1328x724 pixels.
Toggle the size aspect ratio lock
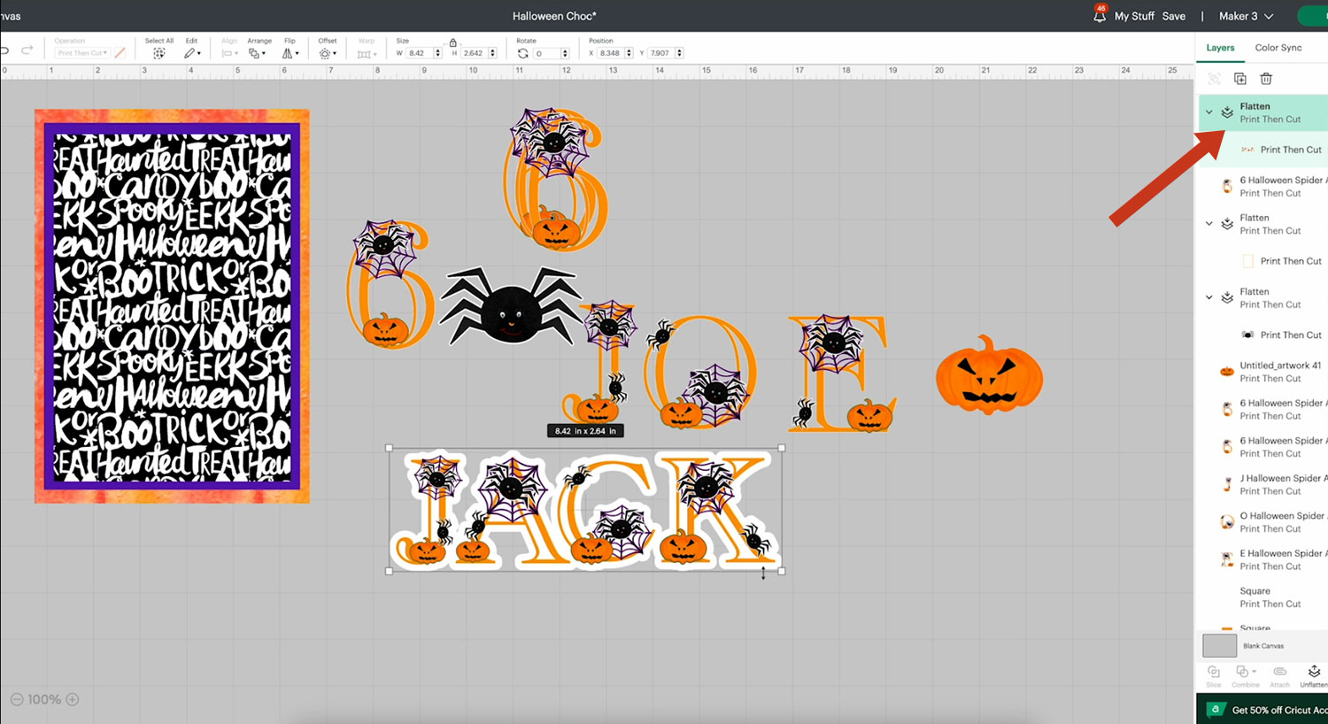pos(453,42)
